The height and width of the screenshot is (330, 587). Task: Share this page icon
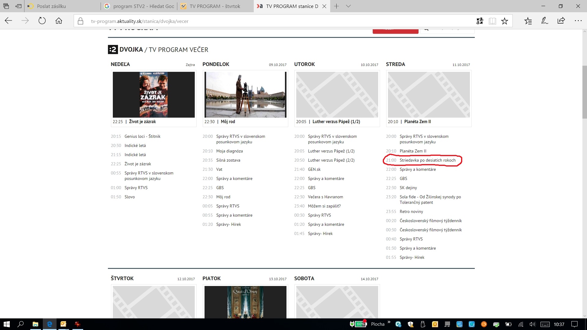[x=561, y=21]
